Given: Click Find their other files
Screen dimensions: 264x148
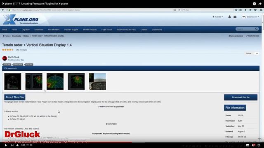Looking at the screenshot, I should click(x=16, y=60).
